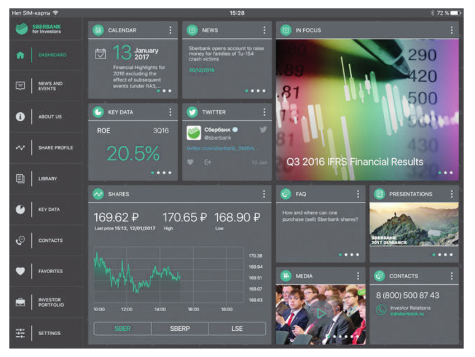
Task: Open the About Us info icon
Action: [20, 116]
